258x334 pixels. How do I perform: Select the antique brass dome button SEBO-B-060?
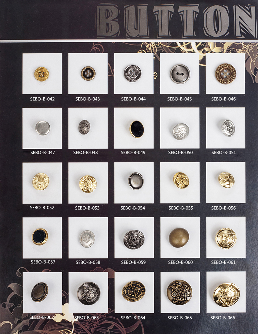pyautogui.click(x=179, y=238)
